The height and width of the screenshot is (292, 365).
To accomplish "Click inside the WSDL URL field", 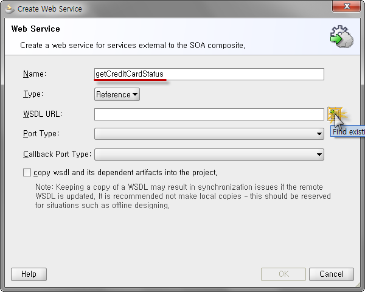I will click(x=209, y=114).
